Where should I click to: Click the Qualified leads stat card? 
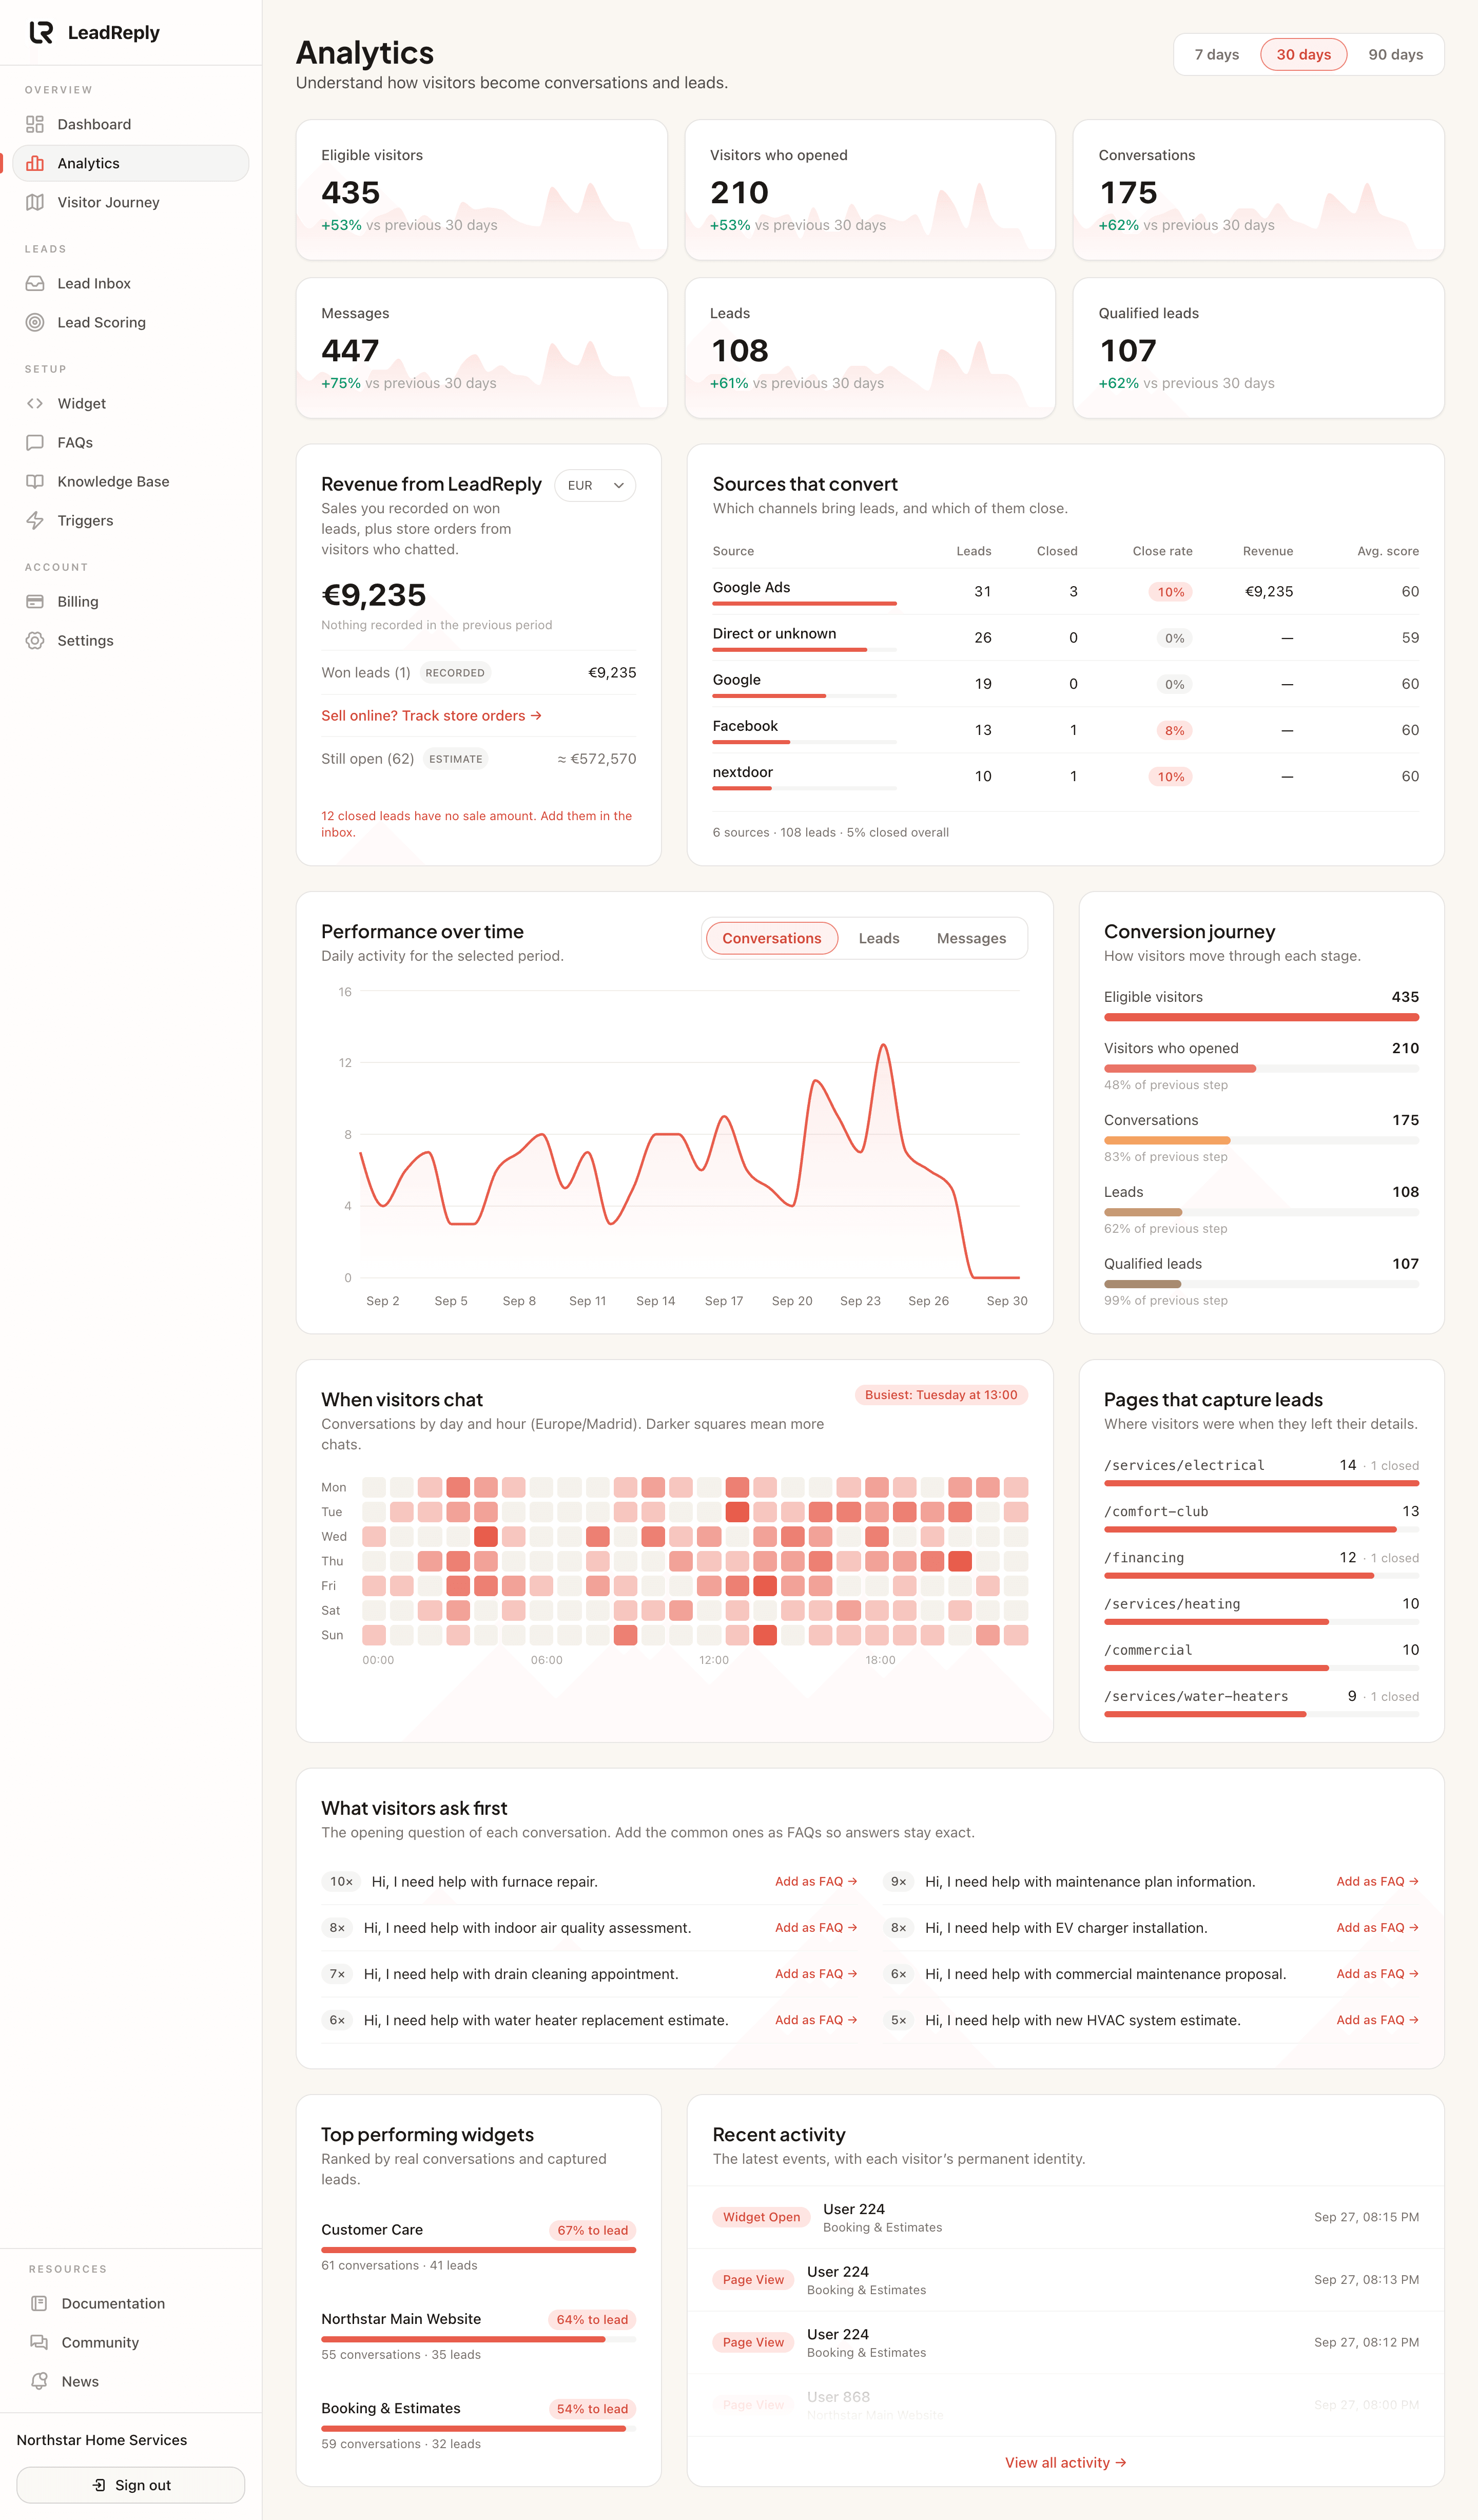tap(1258, 348)
